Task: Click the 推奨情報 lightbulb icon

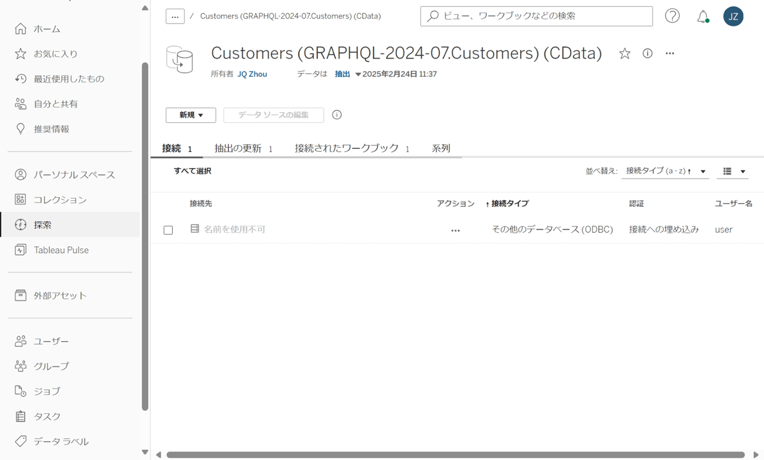Action: click(21, 129)
